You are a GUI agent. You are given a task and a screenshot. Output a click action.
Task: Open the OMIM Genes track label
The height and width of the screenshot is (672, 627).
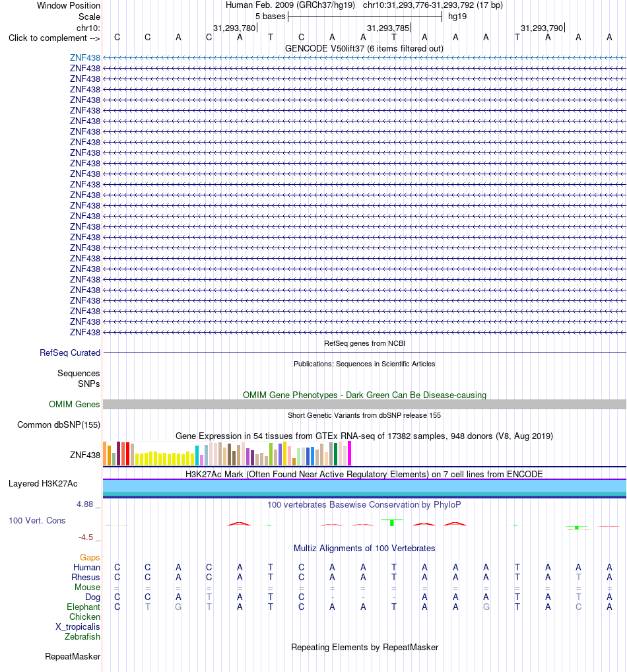[x=74, y=404]
